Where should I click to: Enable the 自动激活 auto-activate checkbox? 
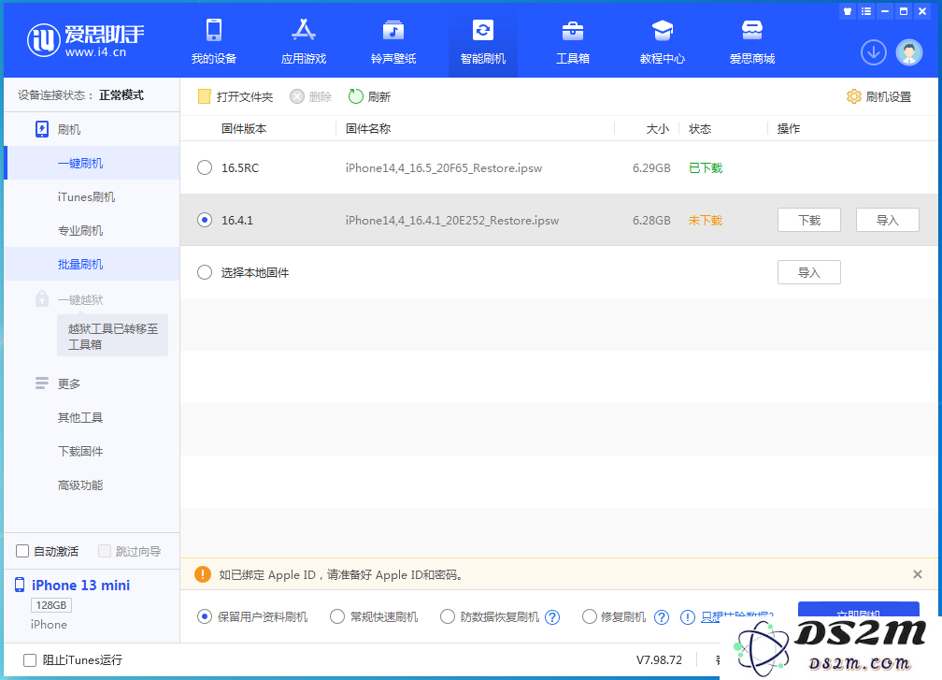pos(22,551)
